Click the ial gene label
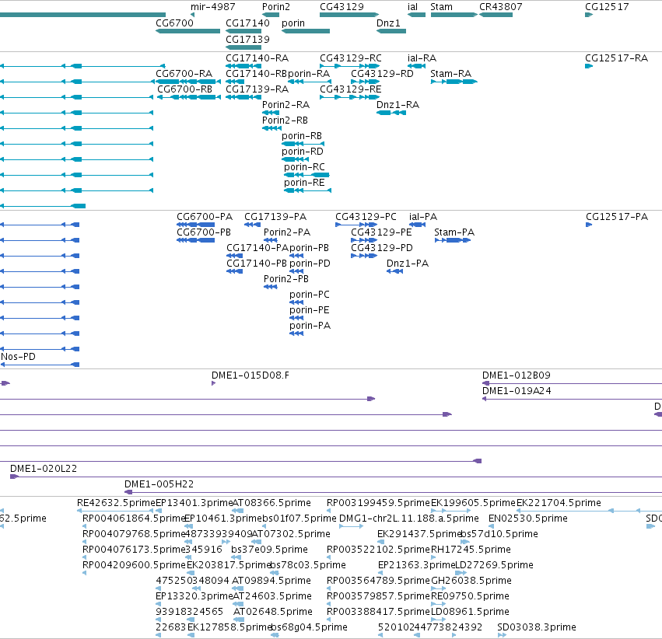 click(412, 7)
